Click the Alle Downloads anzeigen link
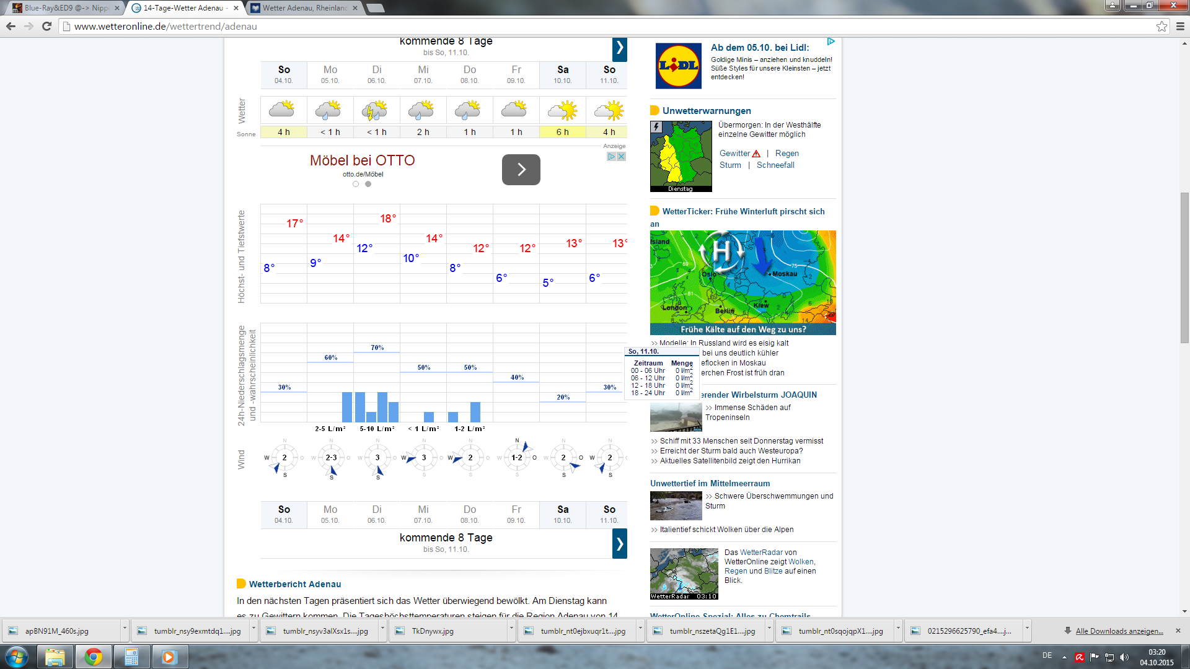This screenshot has width=1190, height=669. [1119, 631]
